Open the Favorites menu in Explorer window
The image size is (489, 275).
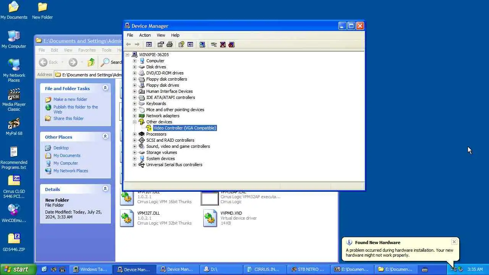point(87,50)
